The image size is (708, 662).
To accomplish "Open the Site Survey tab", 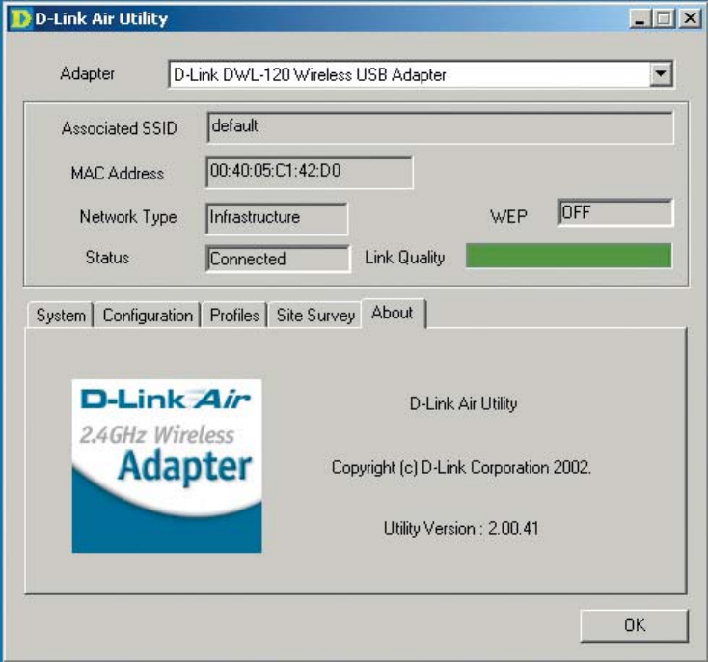I will click(315, 315).
